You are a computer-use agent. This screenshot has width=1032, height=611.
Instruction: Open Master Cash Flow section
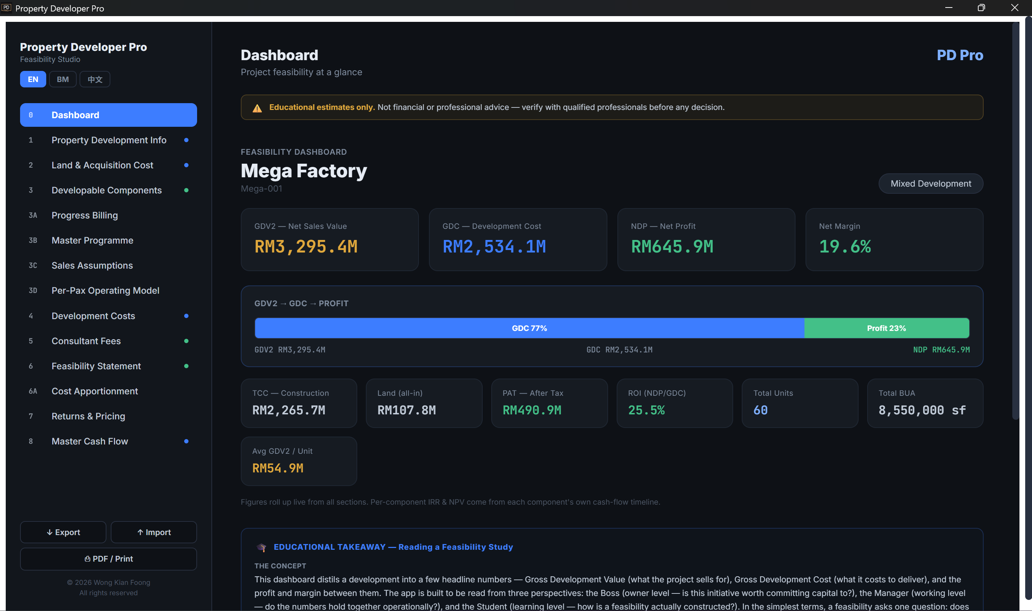click(108, 441)
